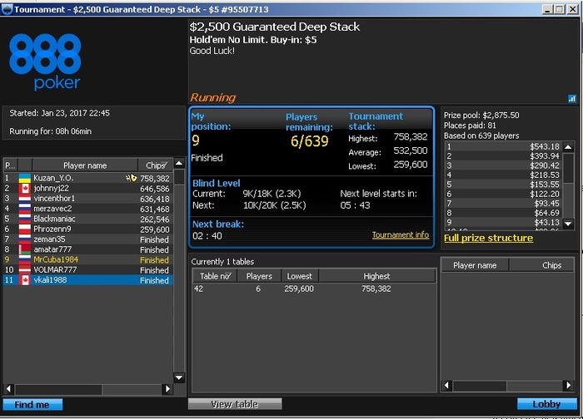Screen dimensions: 583x419
Task: Click the yellow badge icon on Kuzan_Y.O. row
Action: point(132,178)
